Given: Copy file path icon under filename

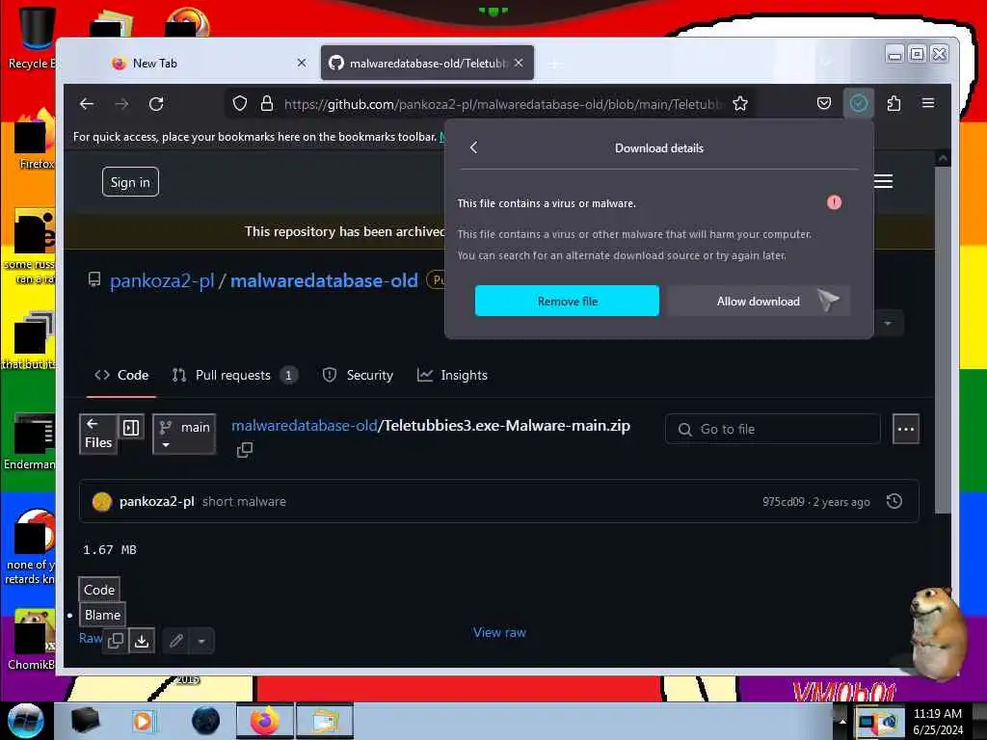Looking at the screenshot, I should (x=244, y=449).
